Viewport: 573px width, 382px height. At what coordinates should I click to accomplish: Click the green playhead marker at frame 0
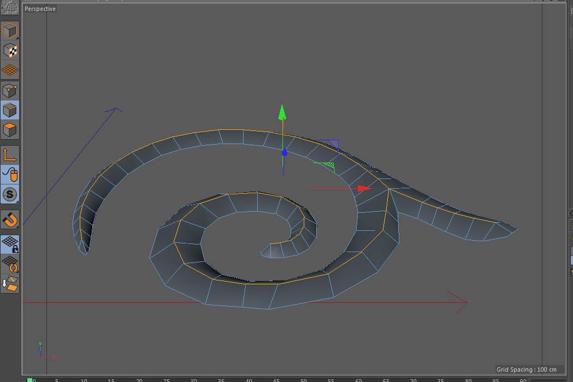[x=29, y=380]
